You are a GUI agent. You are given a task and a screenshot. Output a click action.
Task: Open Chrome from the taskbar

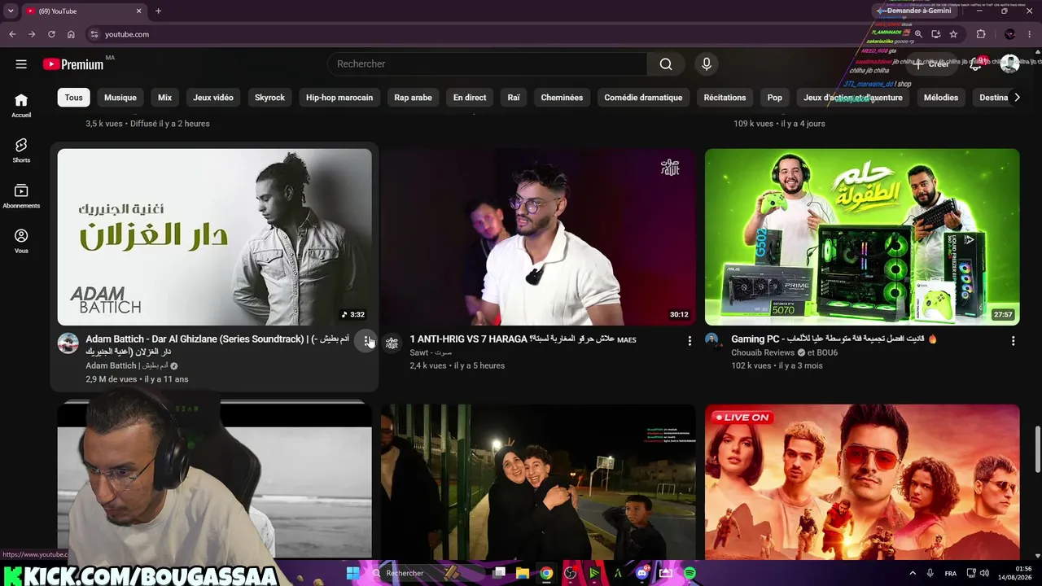point(546,573)
